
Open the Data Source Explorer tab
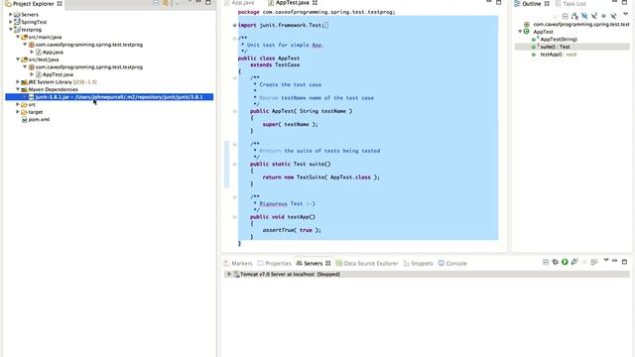pyautogui.click(x=367, y=263)
